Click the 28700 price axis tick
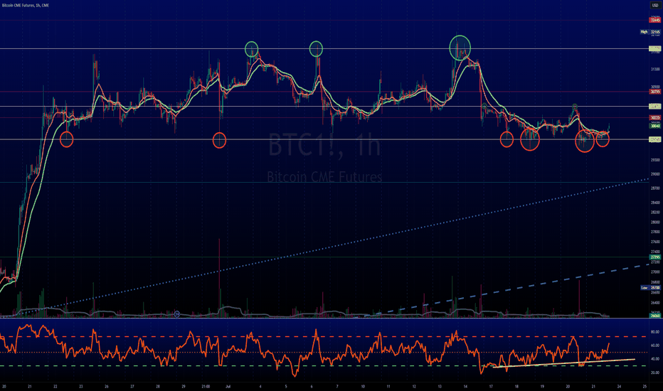 pos(655,188)
